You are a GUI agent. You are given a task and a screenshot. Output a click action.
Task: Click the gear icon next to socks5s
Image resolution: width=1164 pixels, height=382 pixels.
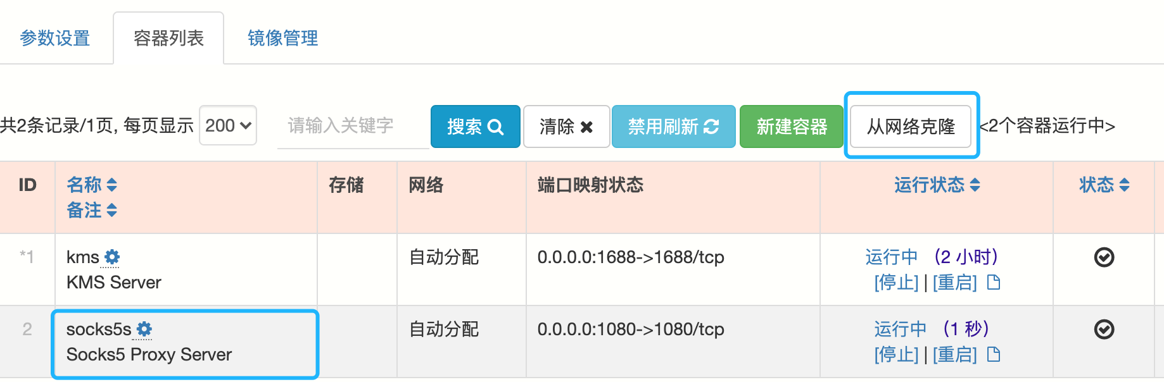(x=144, y=329)
